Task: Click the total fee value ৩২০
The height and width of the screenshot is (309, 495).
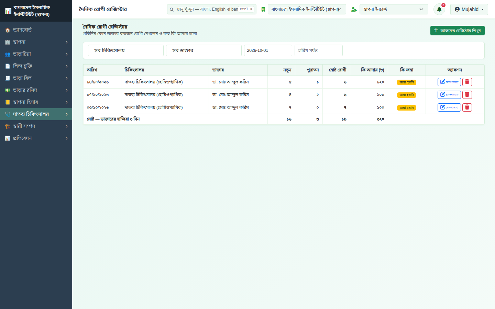Action: click(x=380, y=119)
